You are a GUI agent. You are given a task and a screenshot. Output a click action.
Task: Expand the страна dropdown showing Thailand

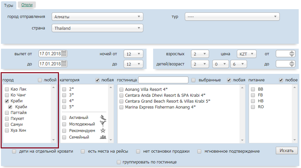97,28
